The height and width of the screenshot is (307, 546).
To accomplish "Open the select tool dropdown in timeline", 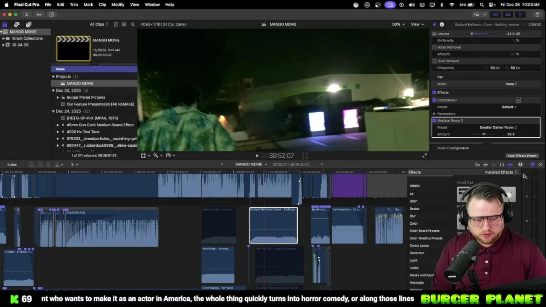I will 74,165.
